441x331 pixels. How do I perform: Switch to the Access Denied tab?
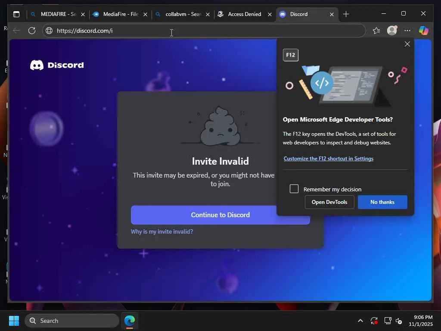(245, 14)
